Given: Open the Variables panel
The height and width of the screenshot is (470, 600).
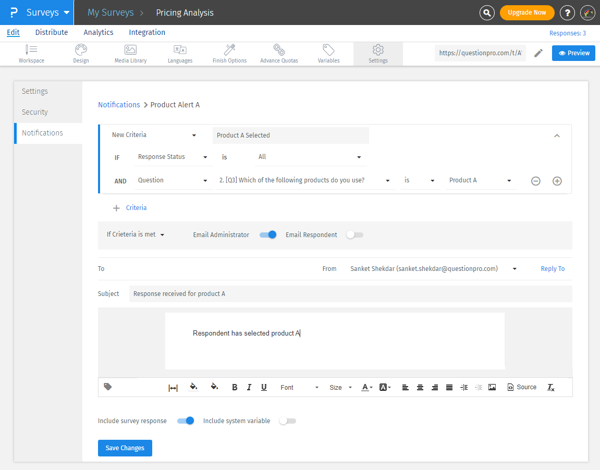Looking at the screenshot, I should pos(328,53).
